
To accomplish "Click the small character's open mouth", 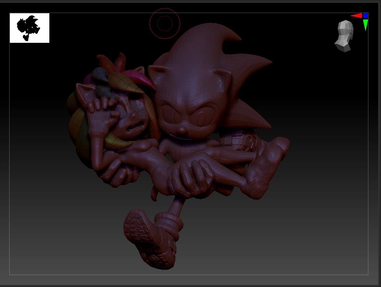I will pyautogui.click(x=133, y=126).
